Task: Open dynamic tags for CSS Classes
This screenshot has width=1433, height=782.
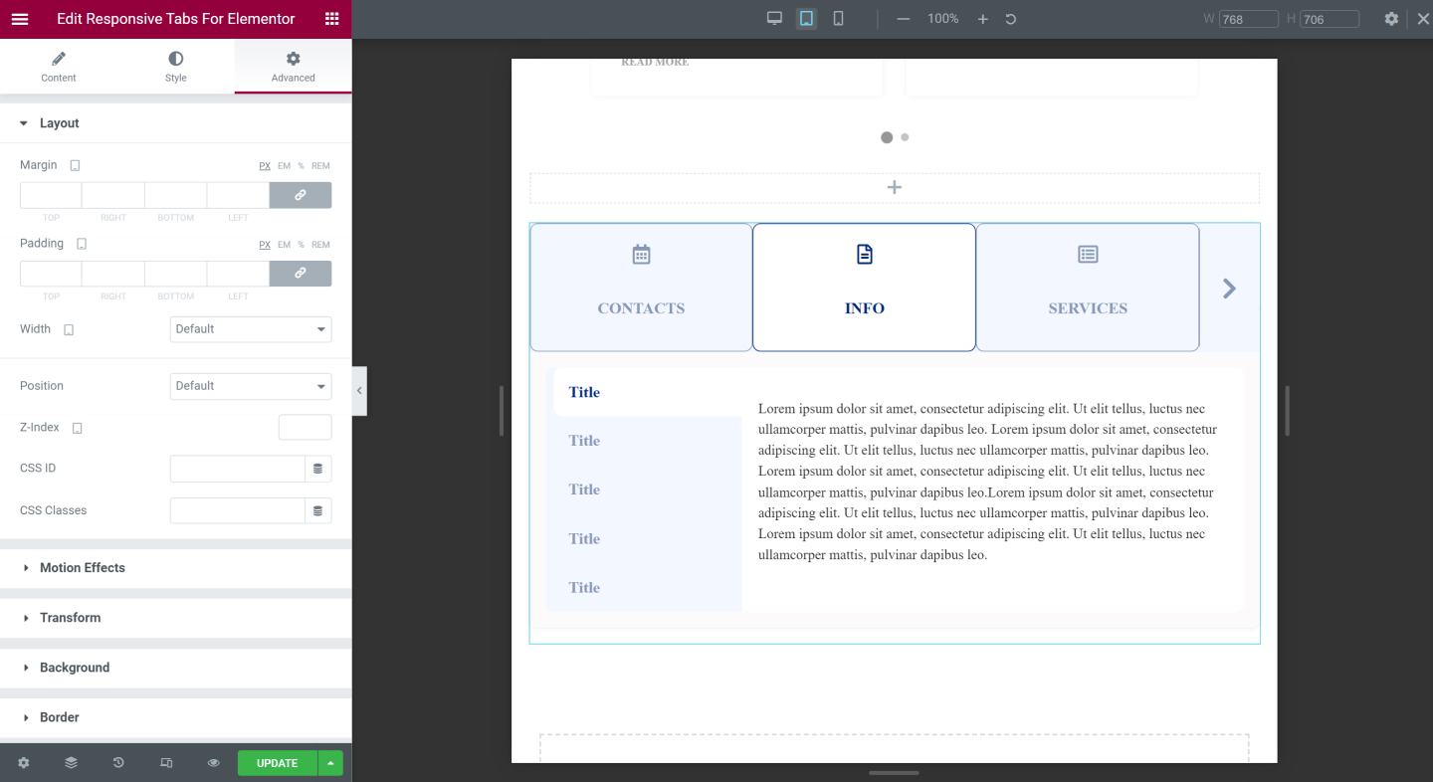Action: 318,510
